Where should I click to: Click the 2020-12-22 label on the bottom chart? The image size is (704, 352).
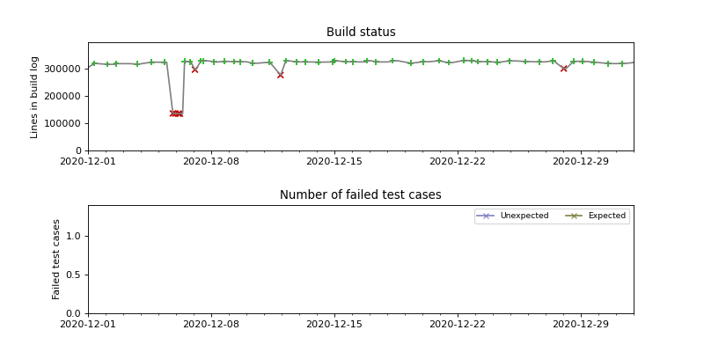pos(458,325)
